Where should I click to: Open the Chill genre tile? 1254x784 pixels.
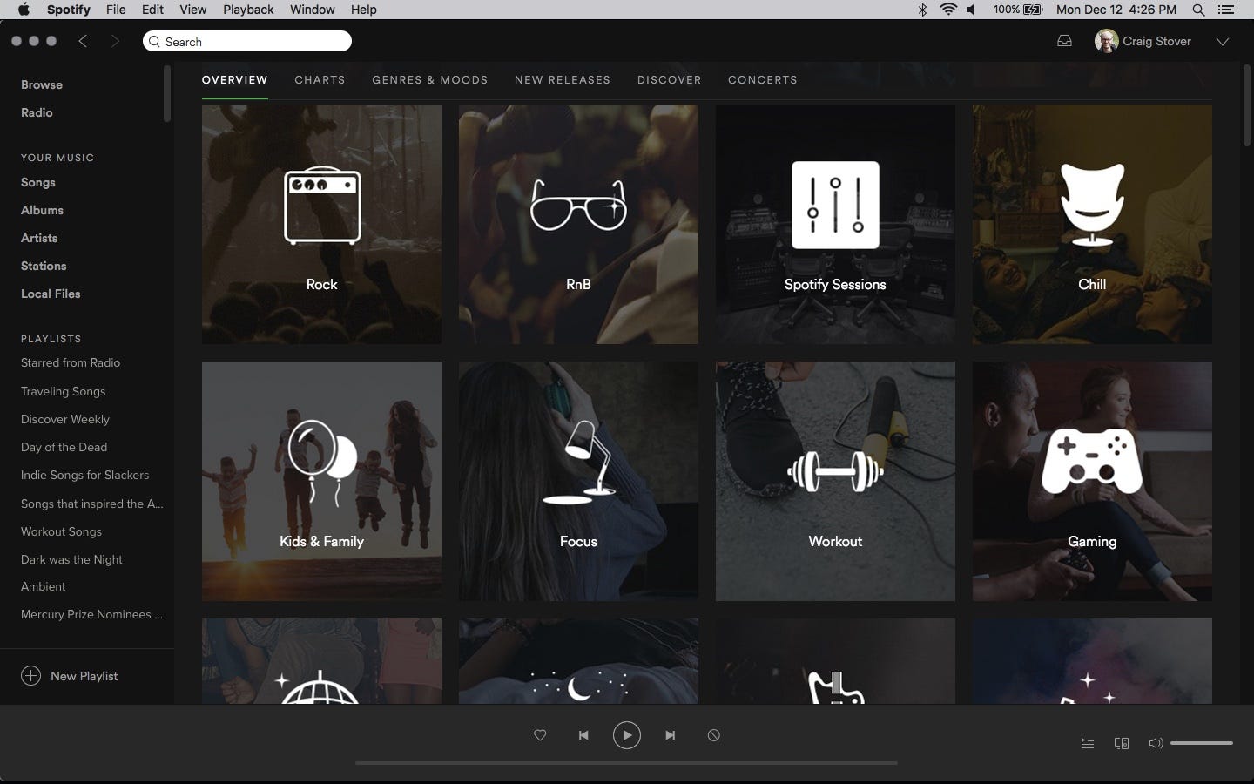(1092, 224)
